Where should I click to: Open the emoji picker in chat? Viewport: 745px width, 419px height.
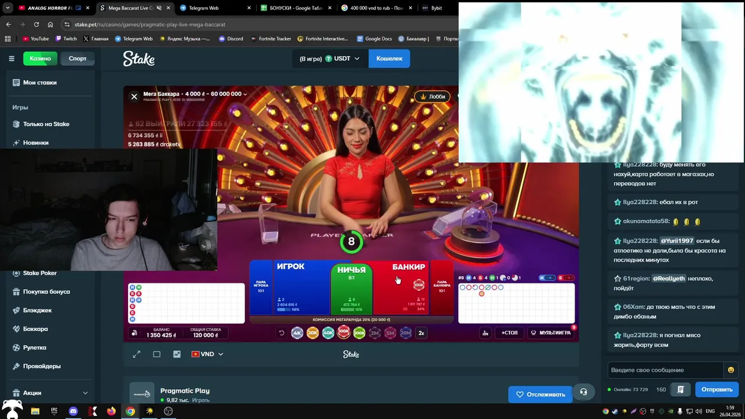coord(731,370)
